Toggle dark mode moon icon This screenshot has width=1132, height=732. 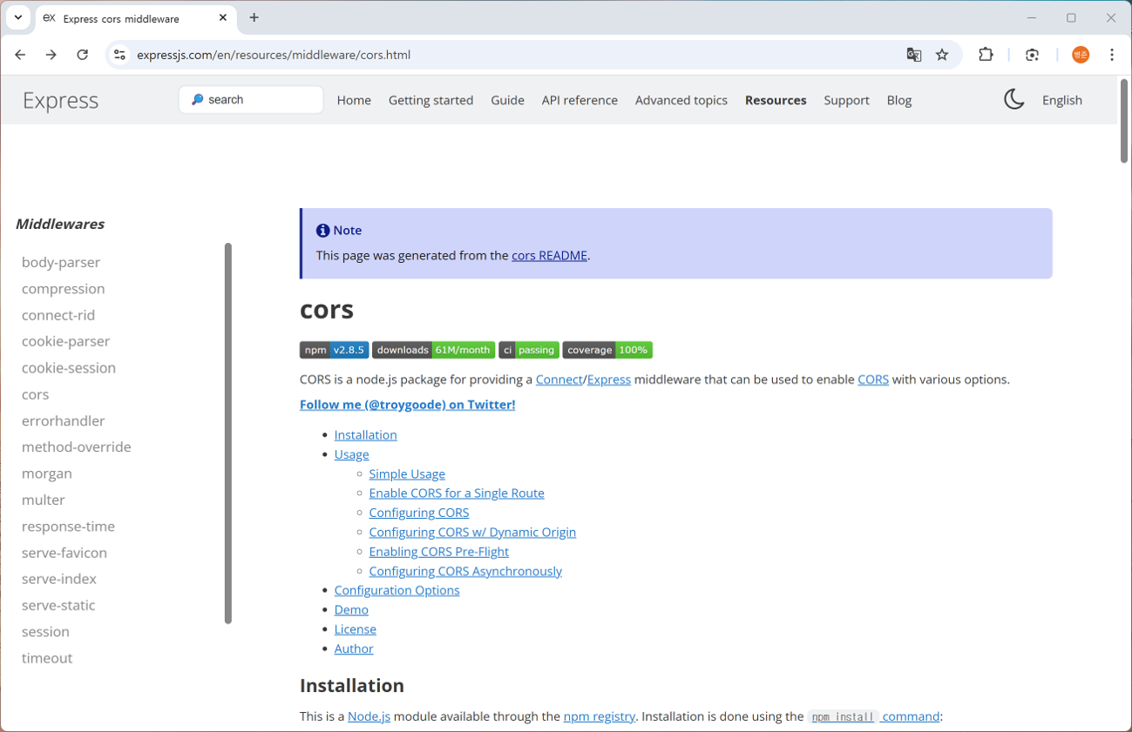[1013, 99]
